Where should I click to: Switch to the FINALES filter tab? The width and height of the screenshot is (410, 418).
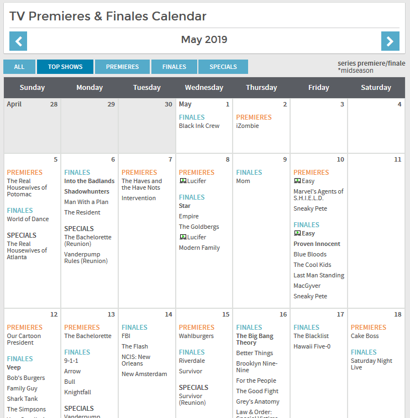tap(174, 67)
